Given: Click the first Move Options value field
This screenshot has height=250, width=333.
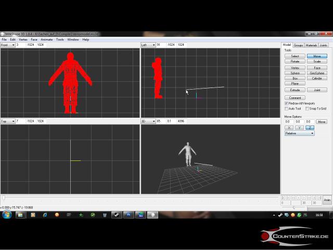Looking at the screenshot, I should point(288,122).
